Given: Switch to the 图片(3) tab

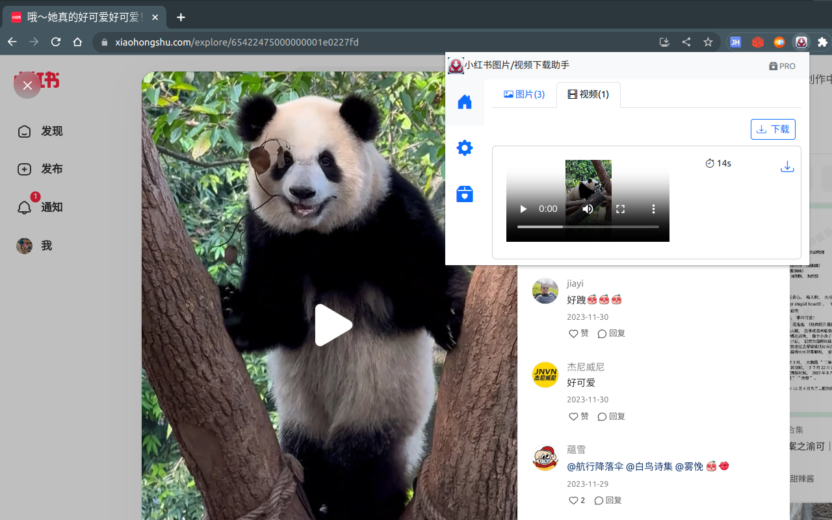Looking at the screenshot, I should tap(523, 94).
